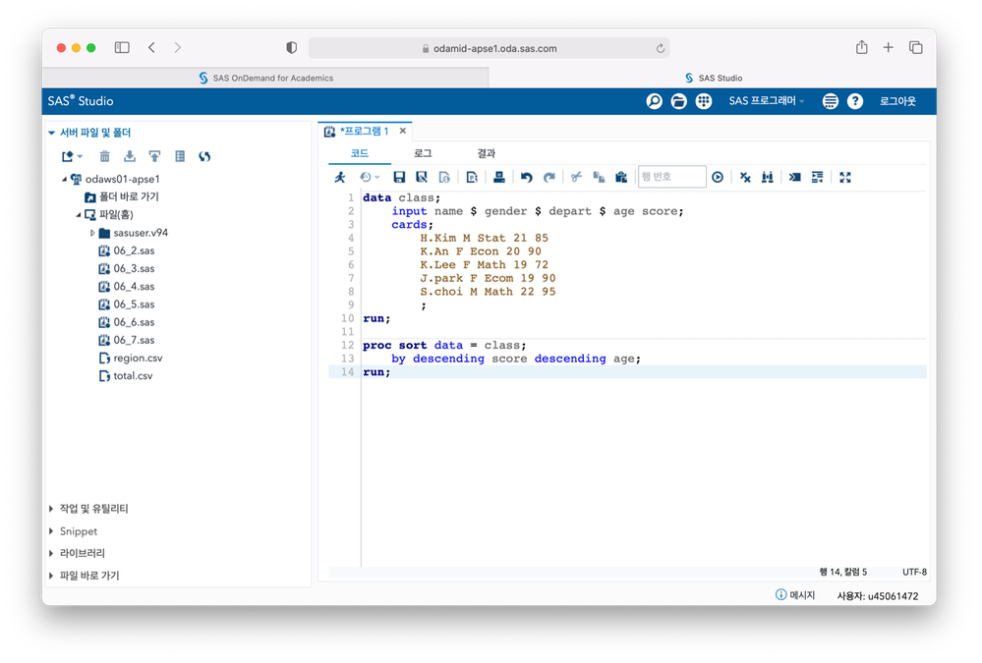Refresh the server files list
Viewport: 982px width, 663px height.
pyautogui.click(x=204, y=156)
